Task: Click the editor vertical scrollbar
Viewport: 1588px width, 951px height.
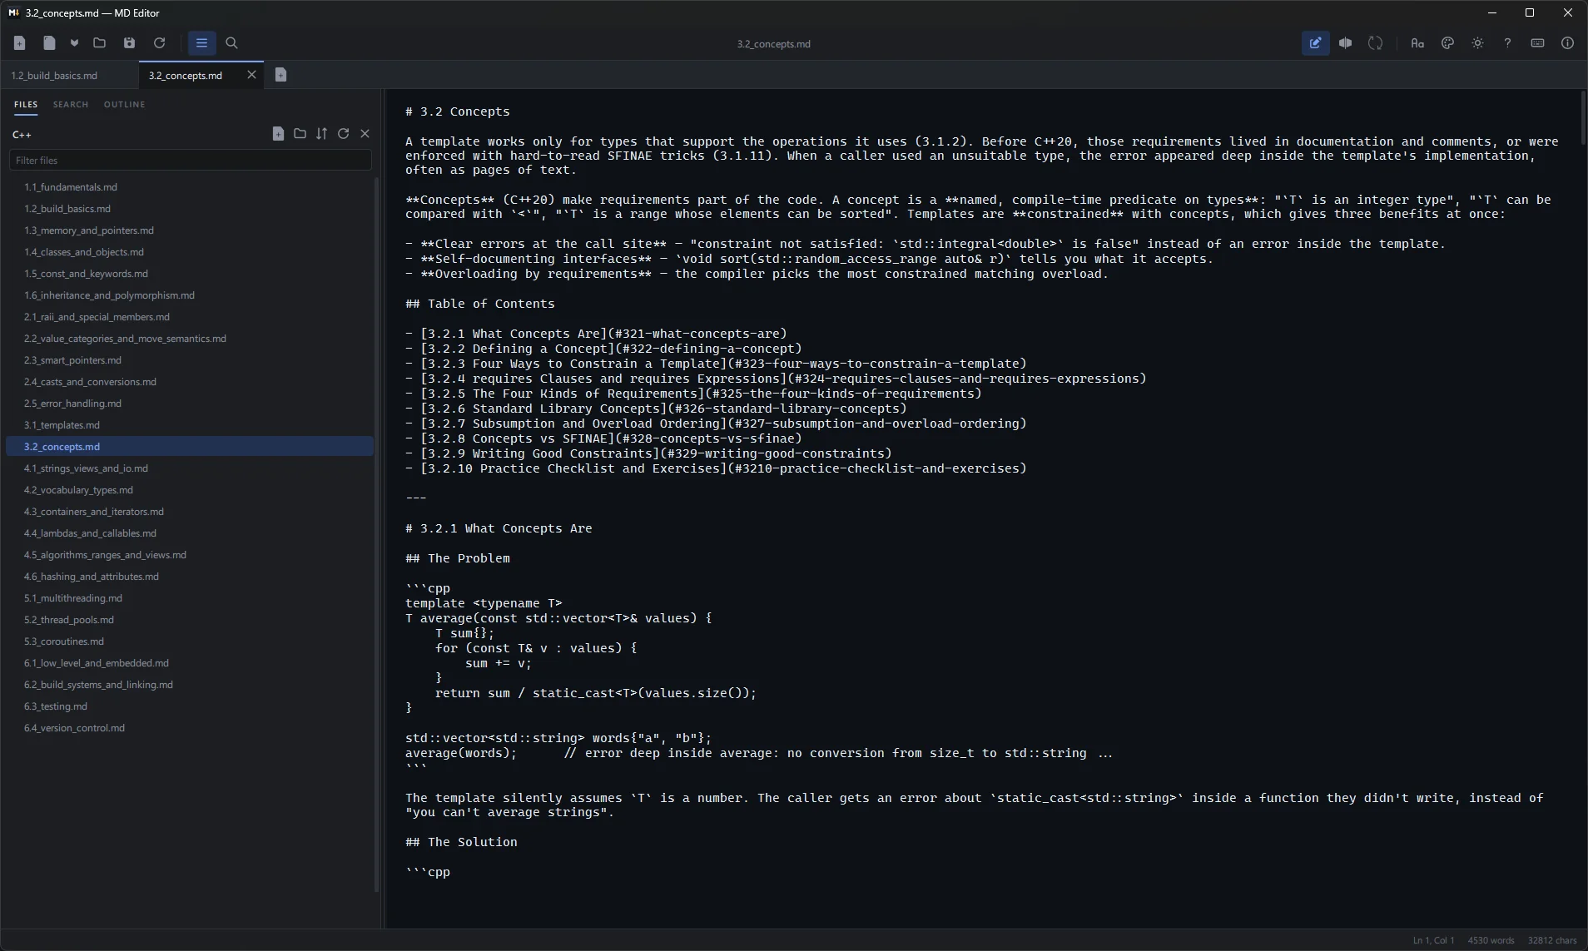Action: (1582, 117)
